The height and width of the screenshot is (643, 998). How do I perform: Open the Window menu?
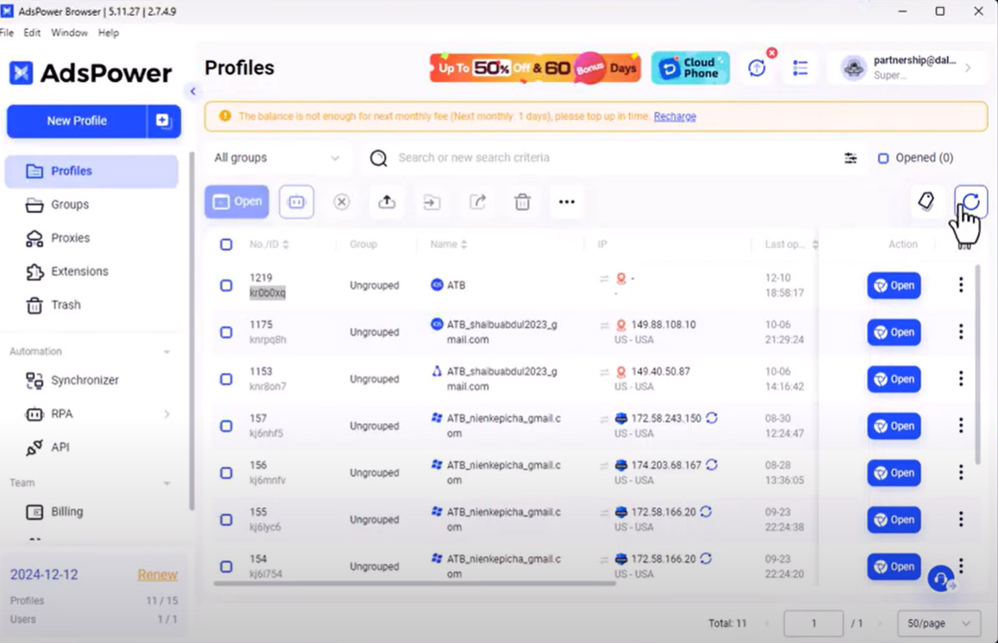tap(69, 33)
